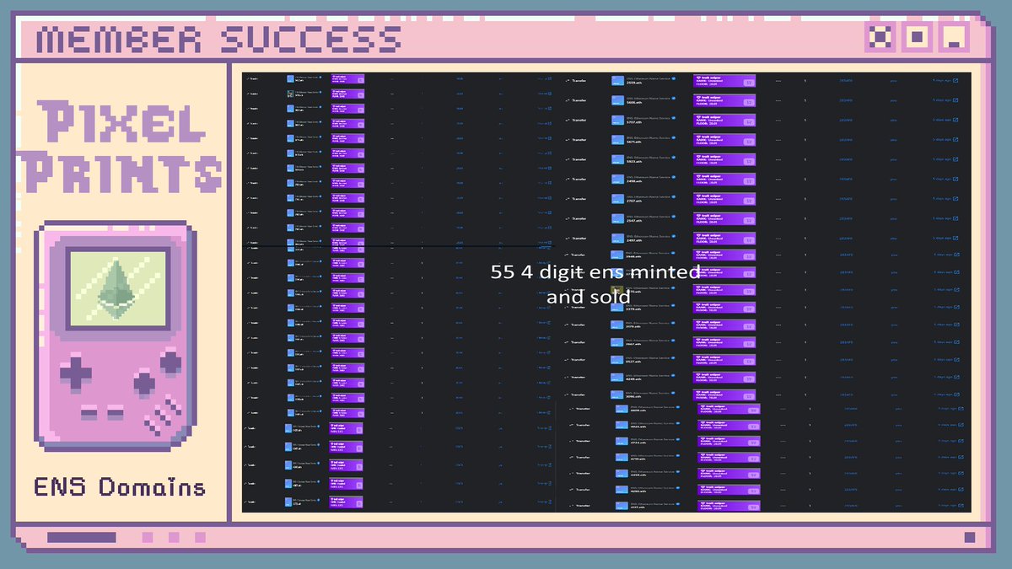
Task: Click the Transfer label in the 3096.eth row
Action: pos(578,395)
